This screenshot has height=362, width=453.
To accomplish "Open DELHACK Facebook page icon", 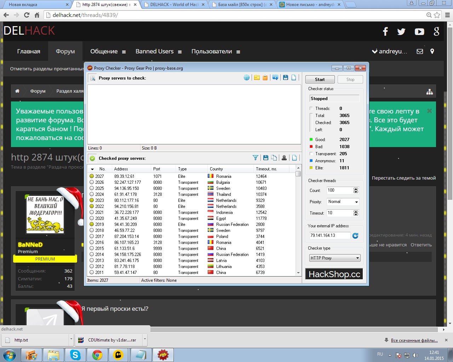I will coord(385,31).
